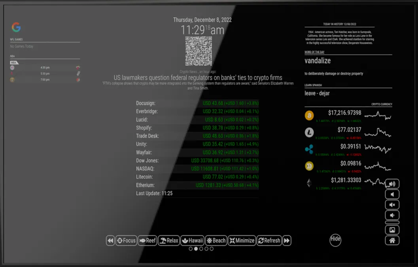Go home using the house icon button
The image size is (418, 267).
(x=392, y=240)
